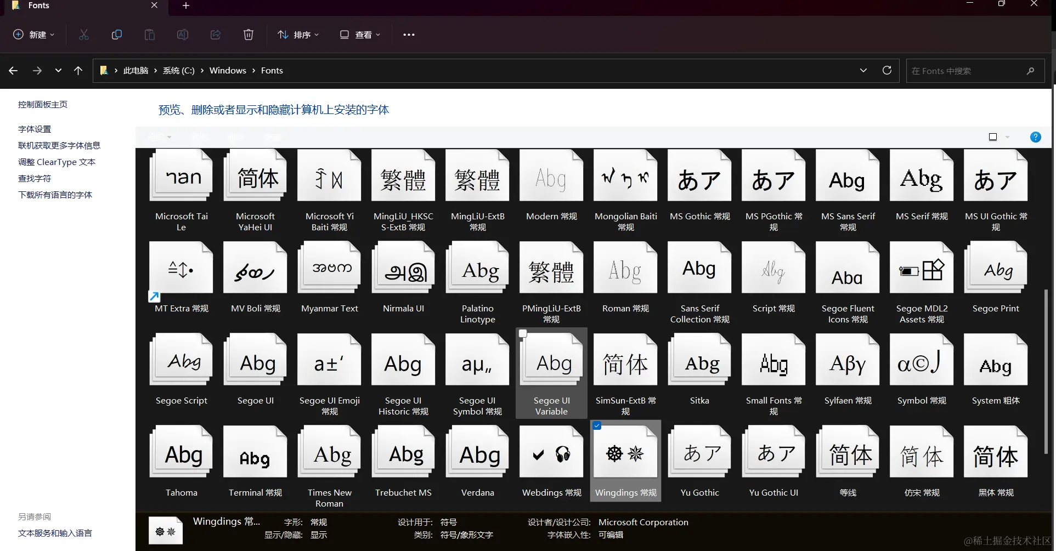Refresh the Fonts folder view
The image size is (1056, 551).
886,70
